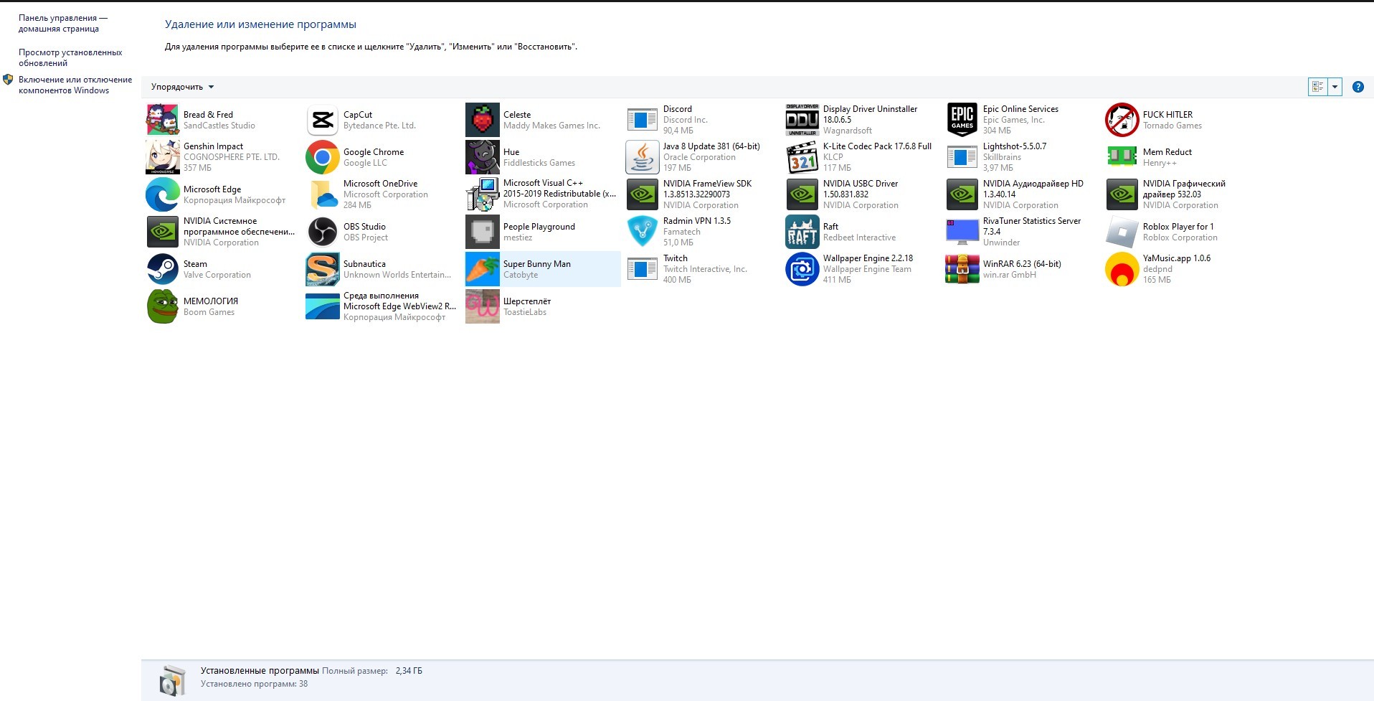
Task: Select the Display Driver Uninstaller DDU icon
Action: click(802, 120)
